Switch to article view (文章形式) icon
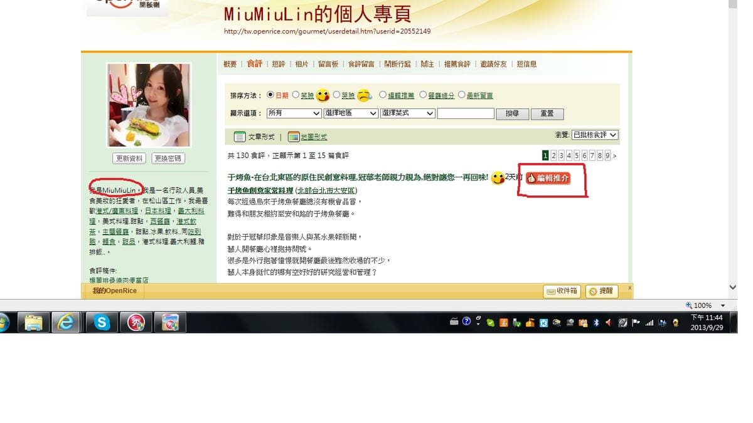 [240, 137]
